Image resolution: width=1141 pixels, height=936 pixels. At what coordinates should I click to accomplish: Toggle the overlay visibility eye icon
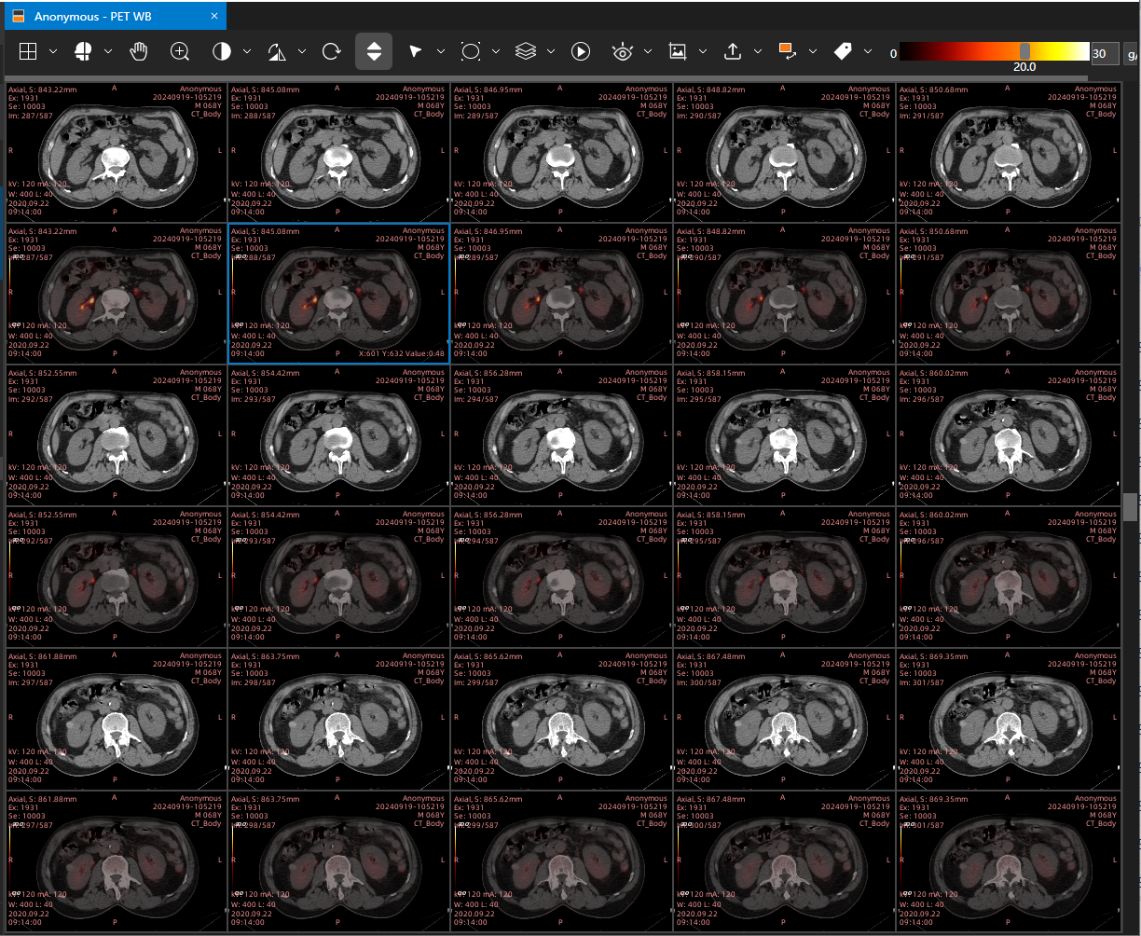[x=622, y=51]
